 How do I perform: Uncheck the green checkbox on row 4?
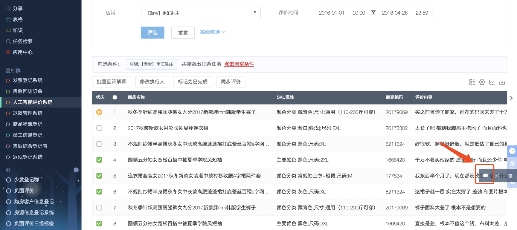[99, 160]
